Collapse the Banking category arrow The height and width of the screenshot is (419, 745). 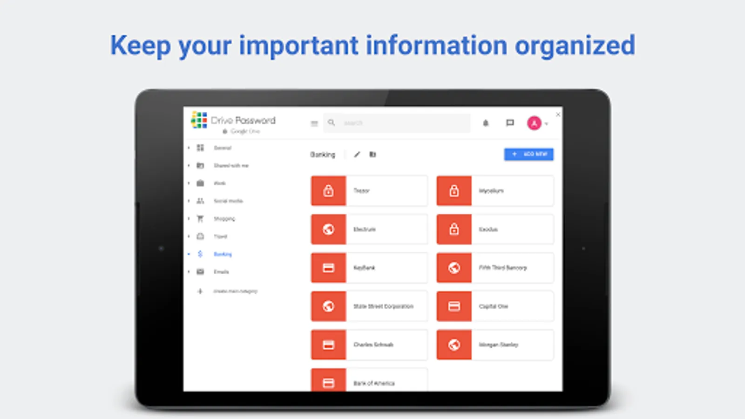point(189,254)
